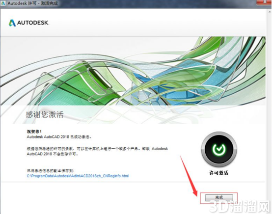Image resolution: width=272 pixels, height=214 pixels.
Task: Select the 'Autodesk AutoCAD 2018 已成功激活' line
Action: pyautogui.click(x=59, y=137)
